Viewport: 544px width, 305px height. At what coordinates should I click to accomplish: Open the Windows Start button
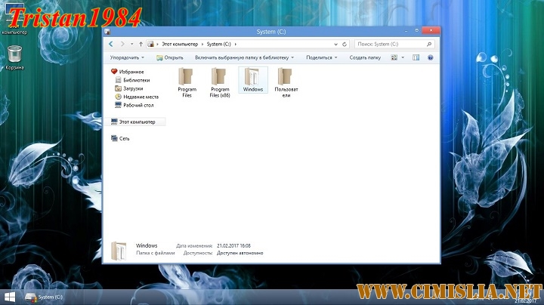10,297
